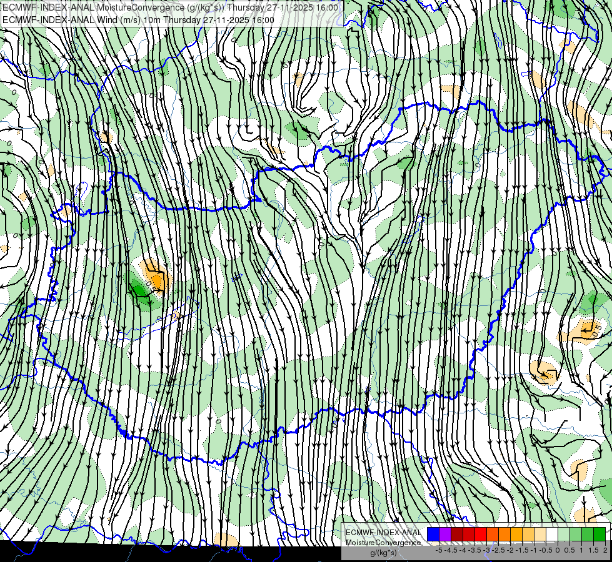
Task: Select the purple legend swatch
Action: point(445,534)
